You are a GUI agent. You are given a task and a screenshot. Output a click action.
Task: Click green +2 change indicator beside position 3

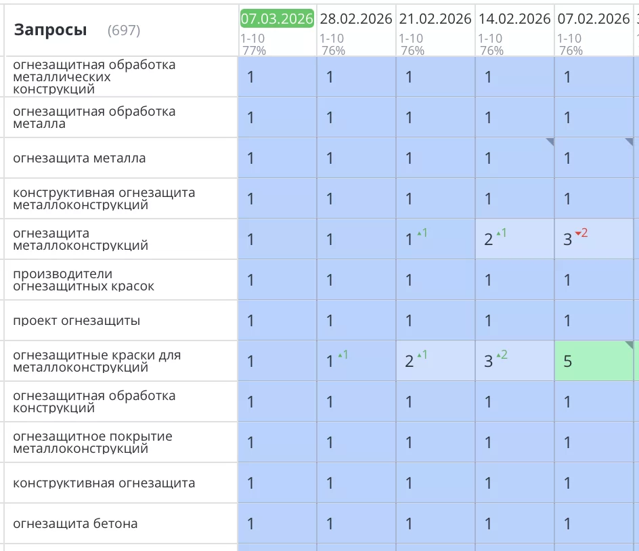point(502,355)
